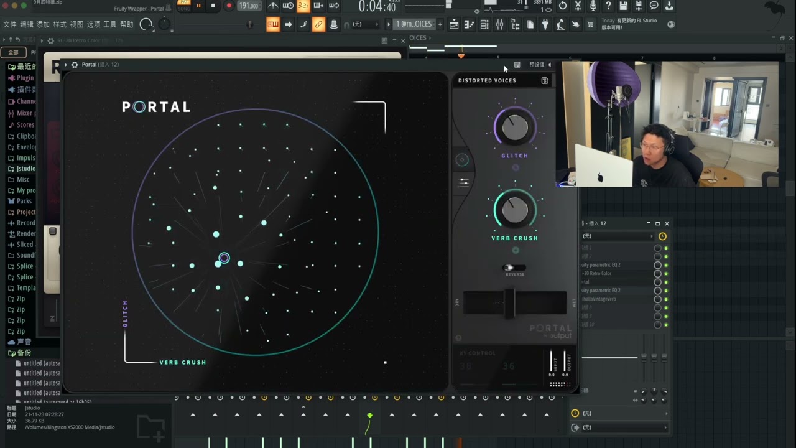The width and height of the screenshot is (796, 448).
Task: Click the download tray icon in top toolbar
Action: 669,6
